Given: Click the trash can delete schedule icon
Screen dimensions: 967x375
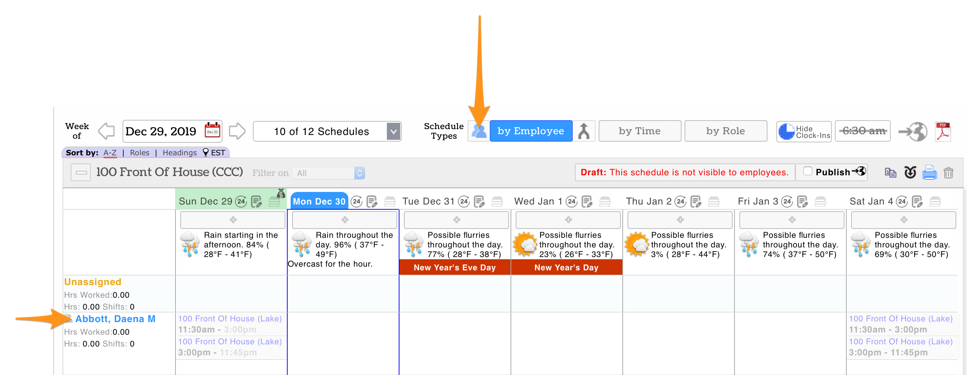Looking at the screenshot, I should pyautogui.click(x=948, y=172).
